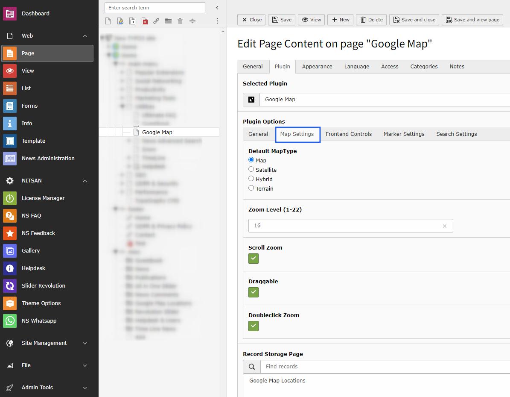Screen dimensions: 510x397
Task: Open the List module
Action: [47, 88]
